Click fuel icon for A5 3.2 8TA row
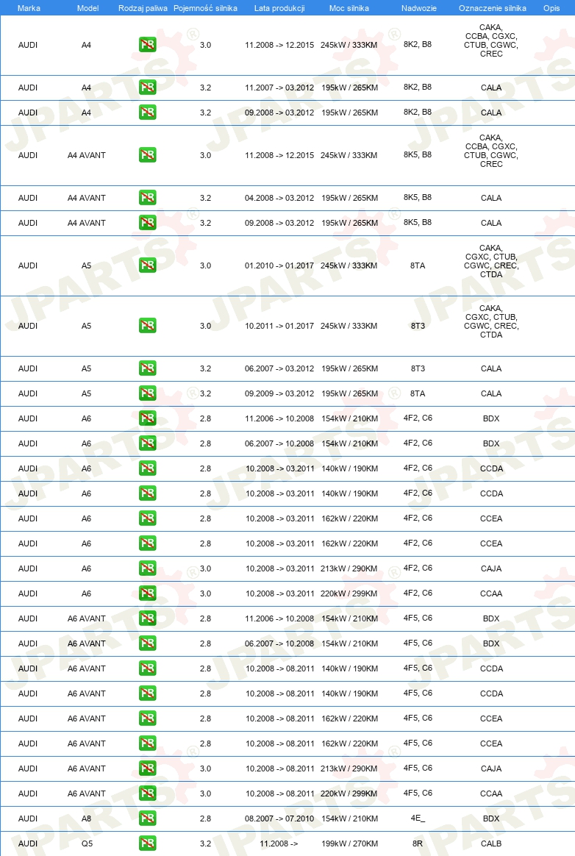The height and width of the screenshot is (856, 575). [x=148, y=393]
